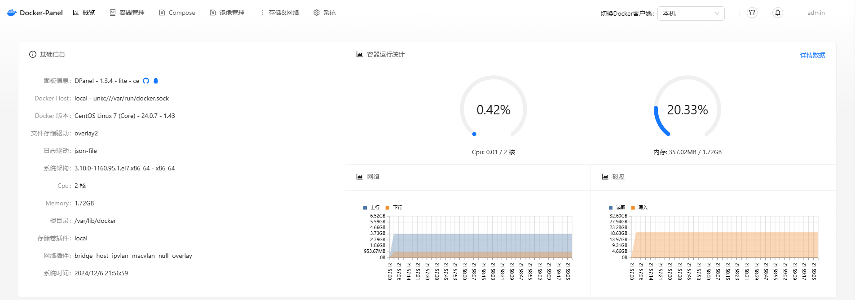
Task: Switch to the Compose menu item
Action: click(177, 13)
